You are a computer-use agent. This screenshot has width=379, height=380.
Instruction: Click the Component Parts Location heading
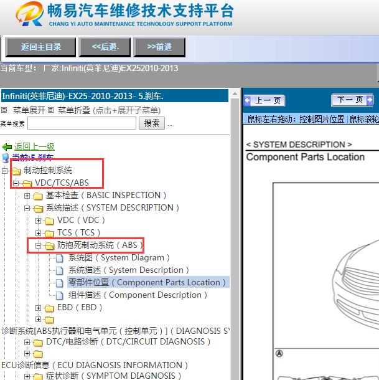click(x=306, y=157)
